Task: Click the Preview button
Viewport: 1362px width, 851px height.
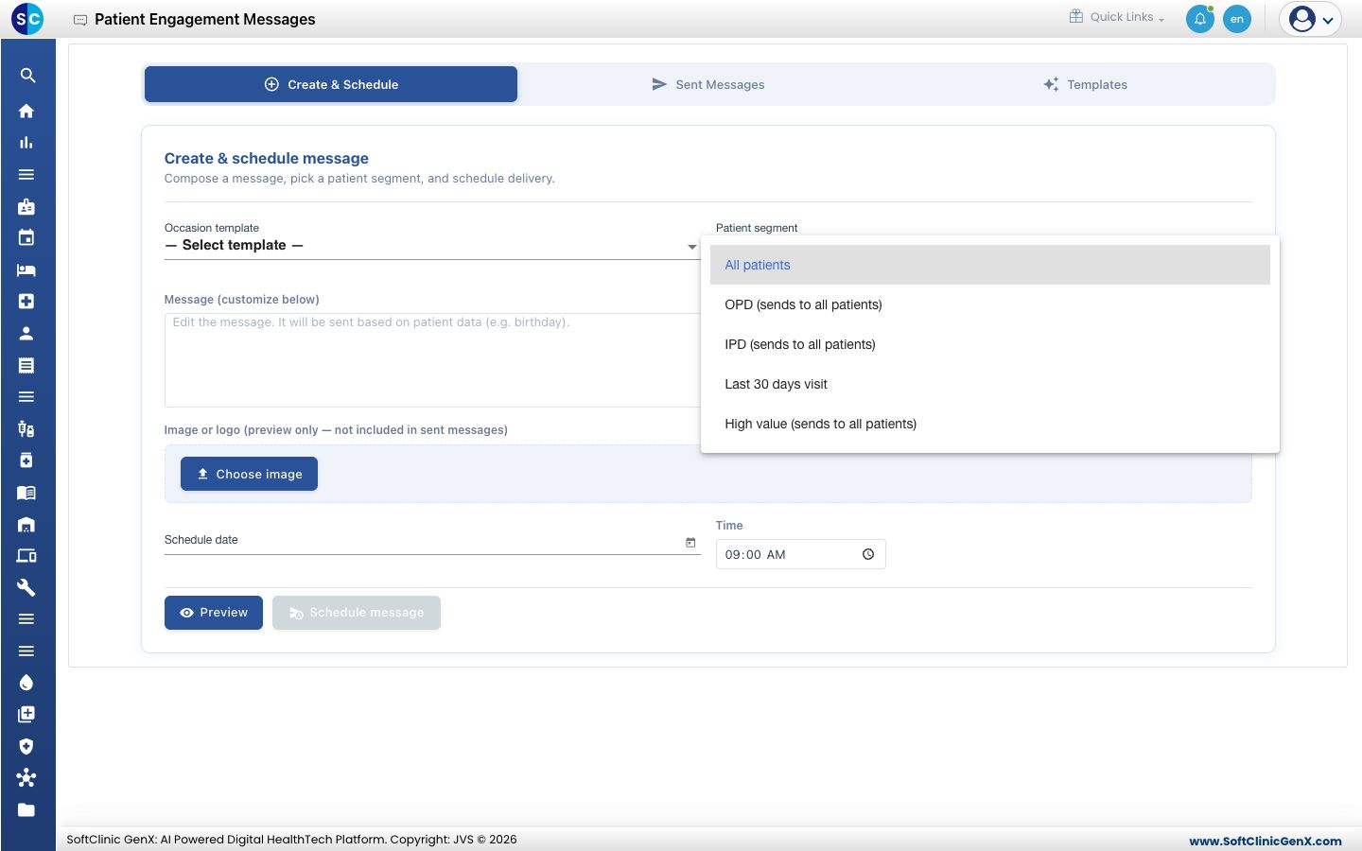Action: point(214,613)
